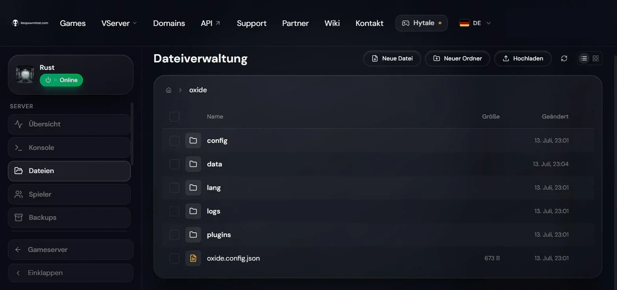Check the box for lang folder

click(x=174, y=188)
